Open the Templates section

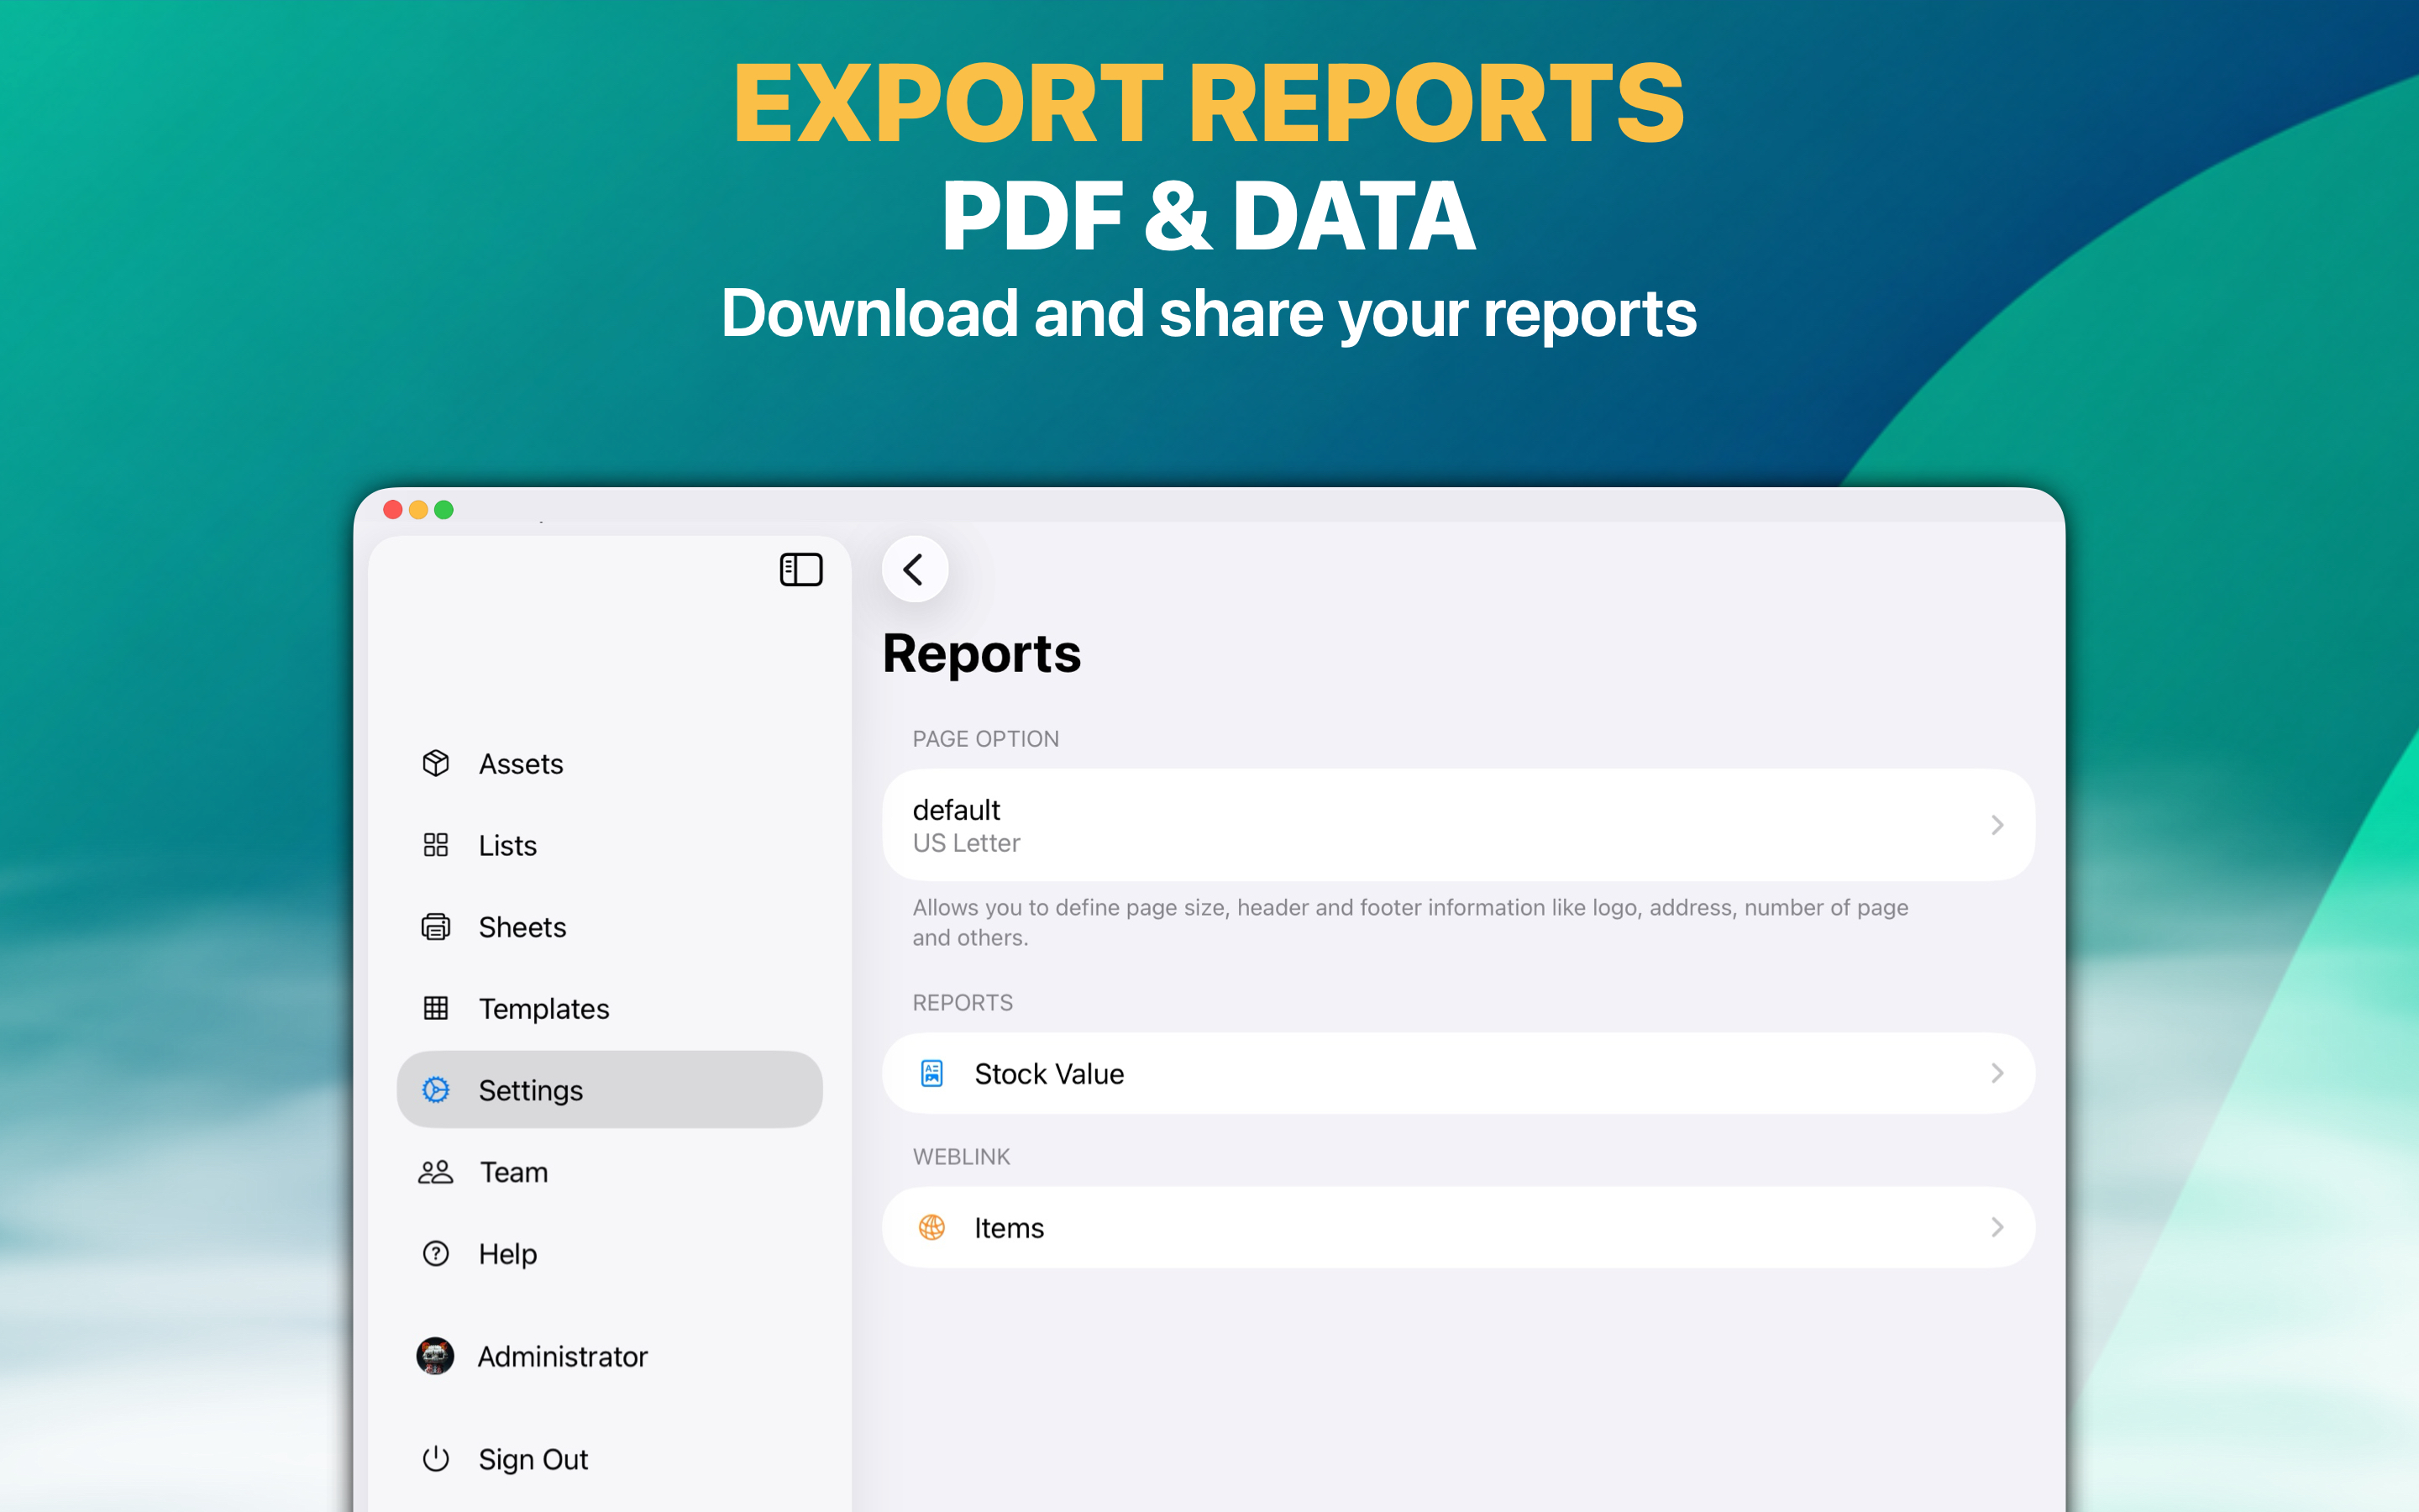click(x=610, y=1008)
